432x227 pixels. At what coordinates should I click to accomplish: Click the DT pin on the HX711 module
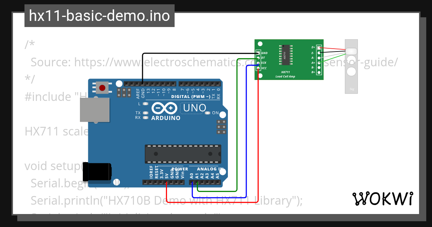(x=258, y=58)
